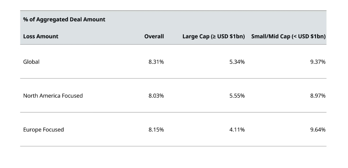348x168 pixels.
Task: Click the 'Overall' column header
Action: click(x=154, y=37)
